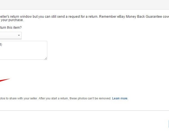Click 'share with your seller' text
The height and width of the screenshot is (138, 169).
(23, 98)
